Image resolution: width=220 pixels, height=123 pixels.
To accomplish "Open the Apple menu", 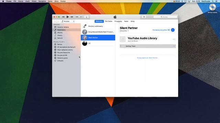I will click(3, 1).
